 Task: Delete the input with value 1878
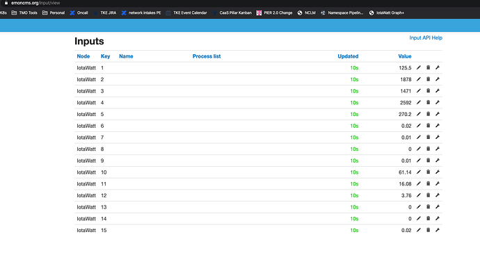click(x=429, y=79)
